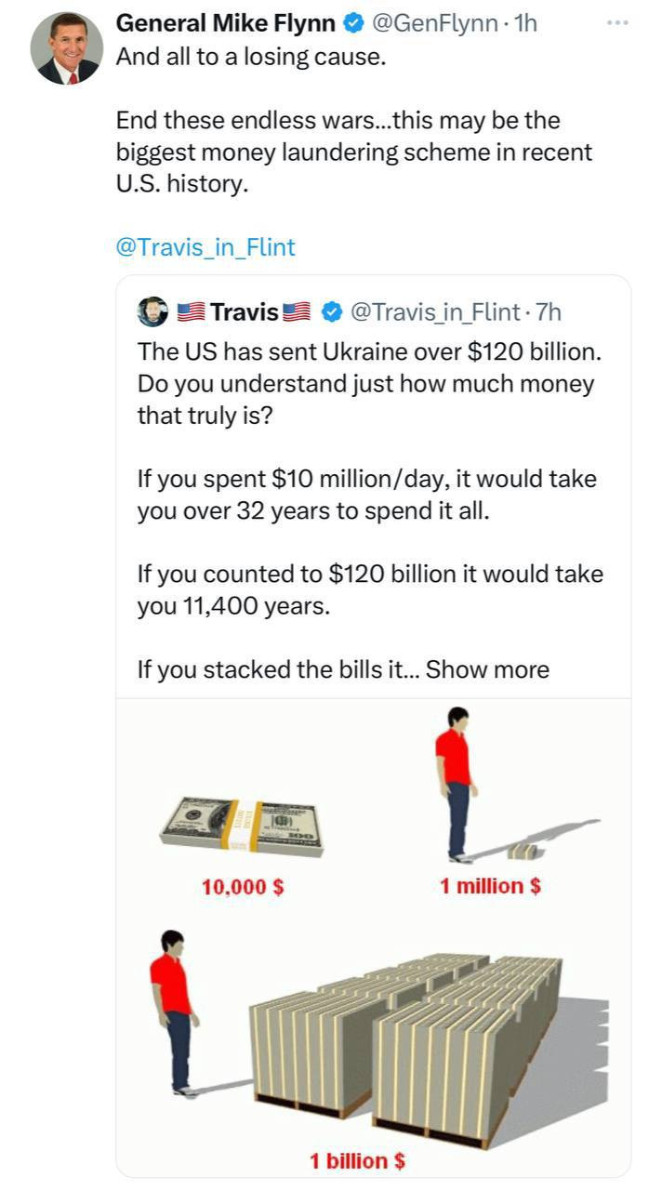
Task: Open the General Mike Flynn display name
Action: point(225,24)
